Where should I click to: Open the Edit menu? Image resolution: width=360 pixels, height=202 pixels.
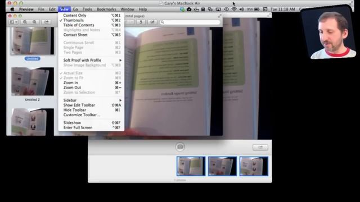tap(52, 9)
